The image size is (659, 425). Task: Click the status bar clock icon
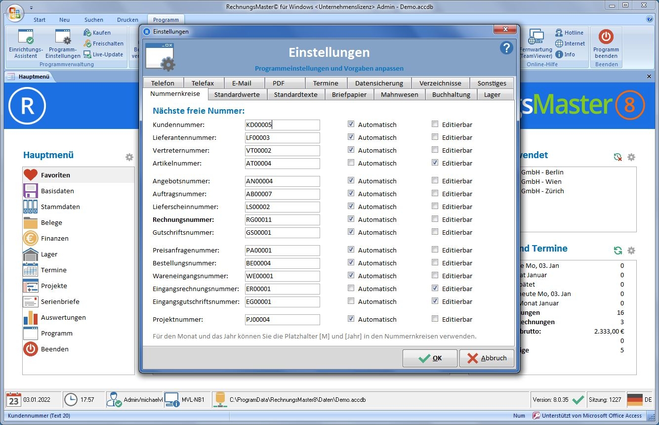(x=71, y=399)
